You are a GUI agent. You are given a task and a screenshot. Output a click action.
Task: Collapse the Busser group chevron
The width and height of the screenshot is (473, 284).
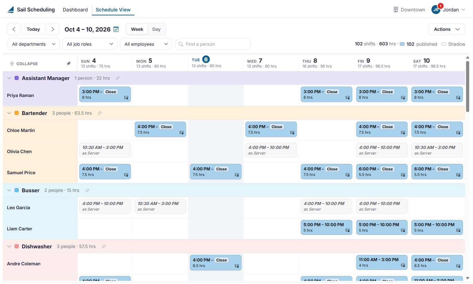pyautogui.click(x=9, y=190)
